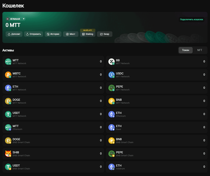This screenshot has width=210, height=176.
Task: Click the ETH icon on Arbitrum
Action: tap(112, 167)
